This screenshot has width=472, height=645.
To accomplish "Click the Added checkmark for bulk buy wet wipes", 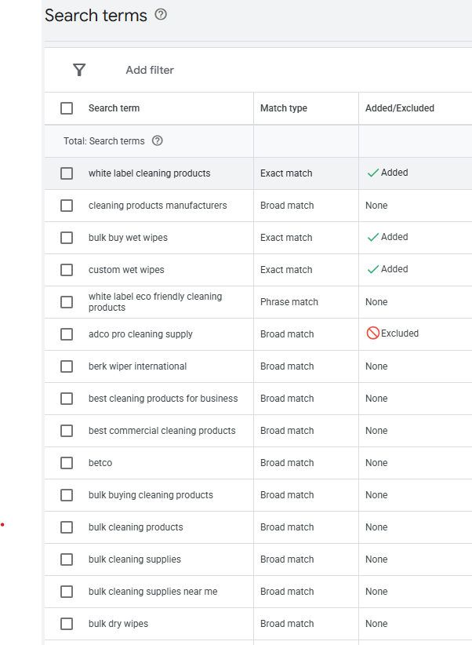I will coord(373,237).
